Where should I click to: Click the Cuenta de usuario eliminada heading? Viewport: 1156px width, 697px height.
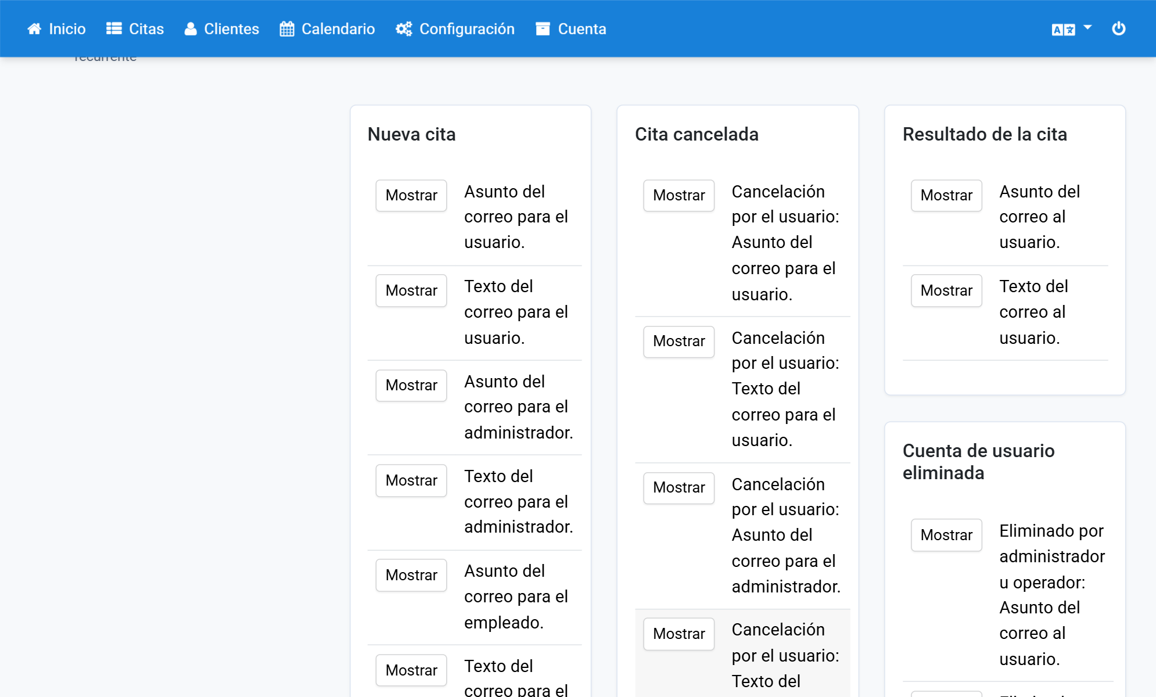[978, 462]
